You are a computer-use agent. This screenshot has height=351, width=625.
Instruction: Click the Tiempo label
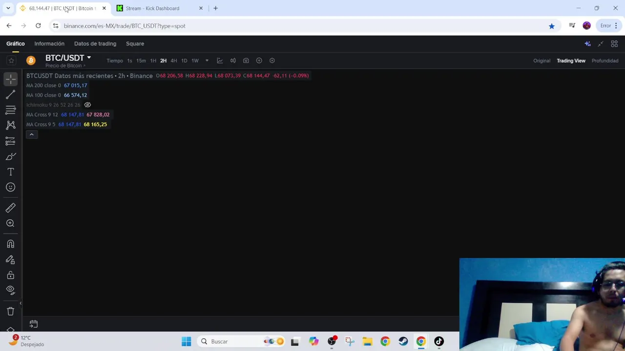click(115, 61)
